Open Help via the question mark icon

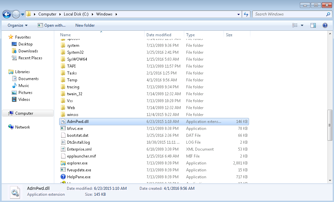pyautogui.click(x=325, y=25)
